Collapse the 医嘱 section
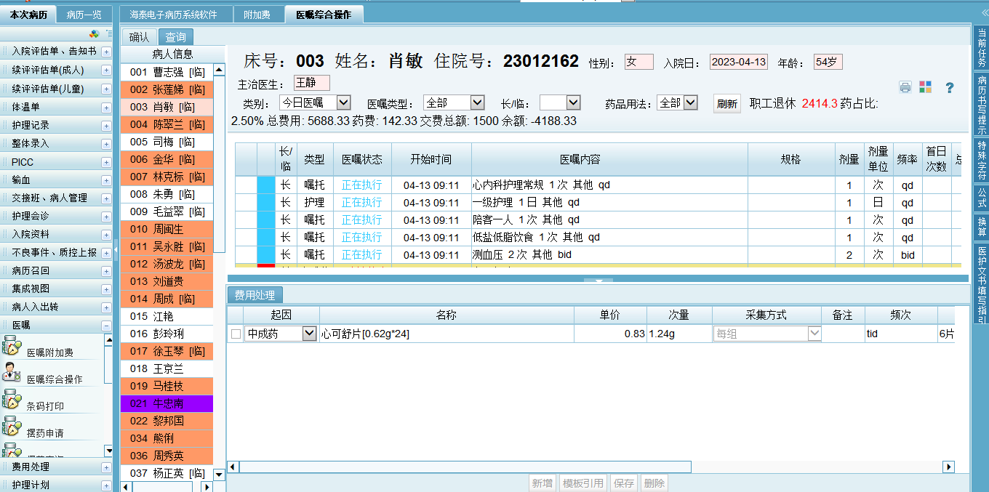 click(106, 326)
